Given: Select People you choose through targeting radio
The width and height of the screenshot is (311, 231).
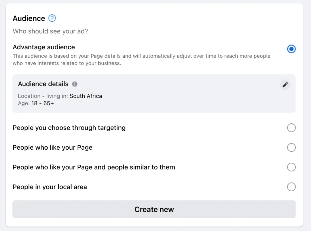Looking at the screenshot, I should click(291, 128).
